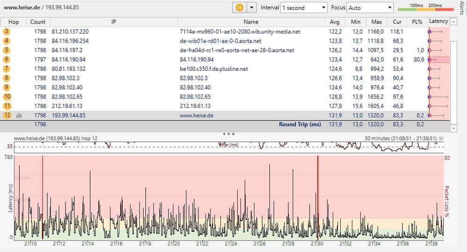Click the latency bar for hop 10

(438, 97)
